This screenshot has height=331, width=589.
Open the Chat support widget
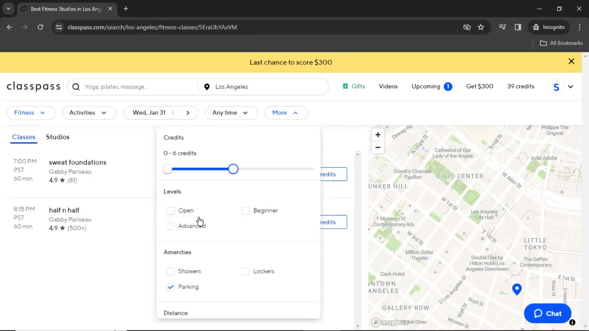point(548,314)
